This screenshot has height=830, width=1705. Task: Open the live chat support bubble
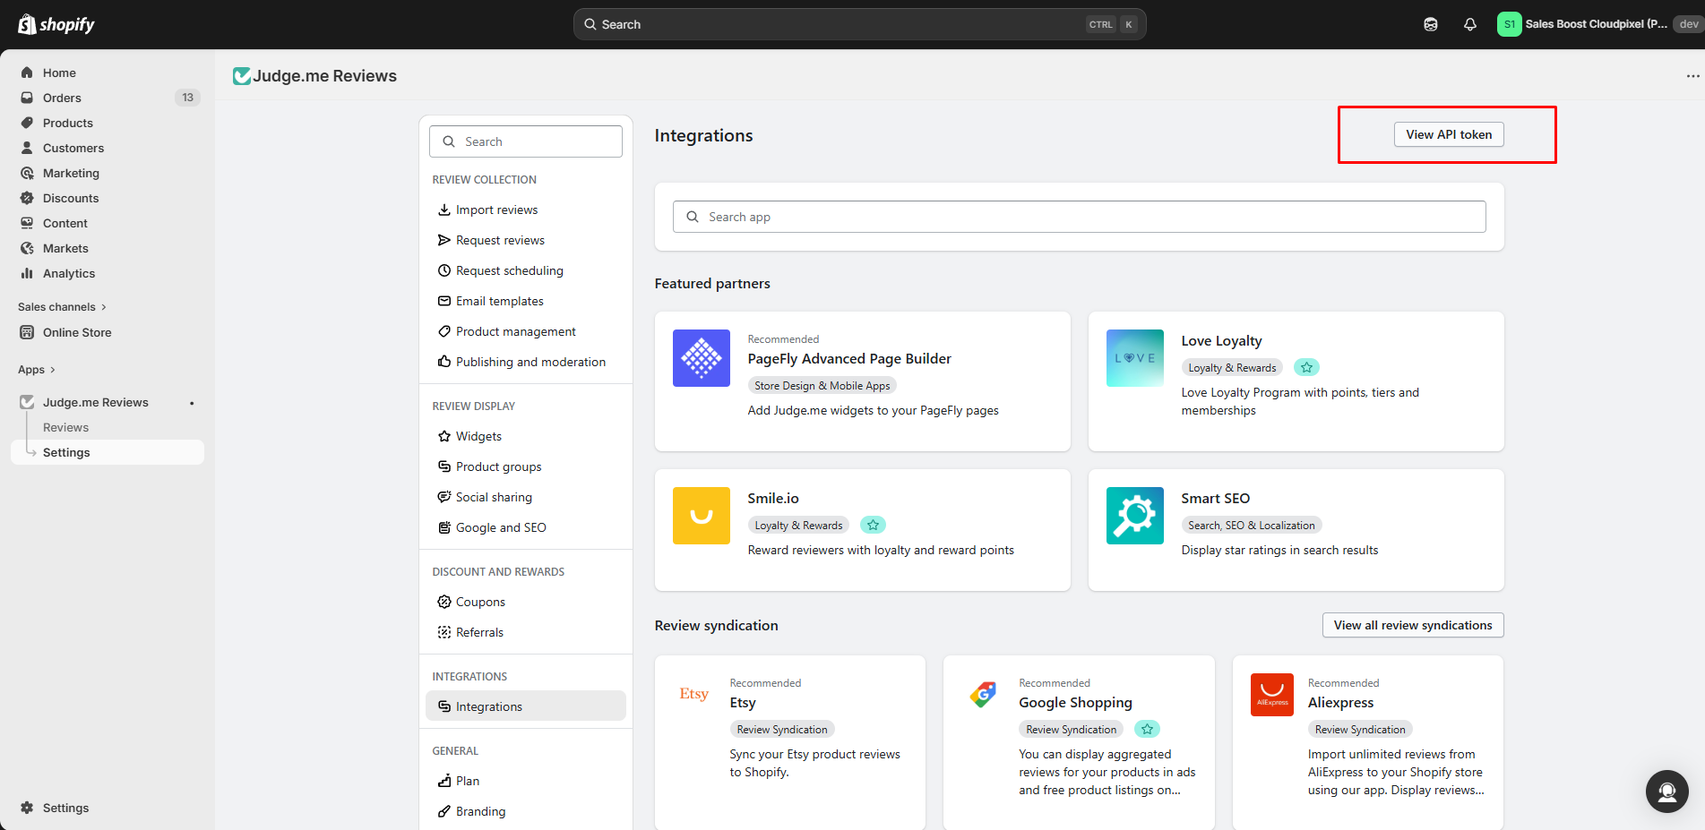click(x=1666, y=791)
